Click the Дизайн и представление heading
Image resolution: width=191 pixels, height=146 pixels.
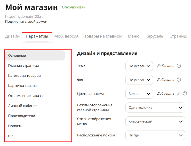tap(107, 53)
